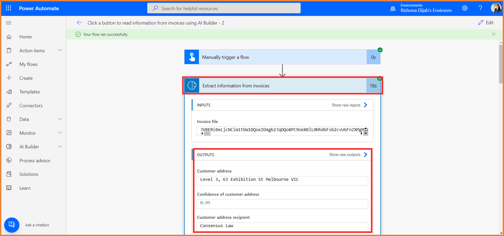504x236 pixels.
Task: Open the Process advisor section
Action: [35, 160]
